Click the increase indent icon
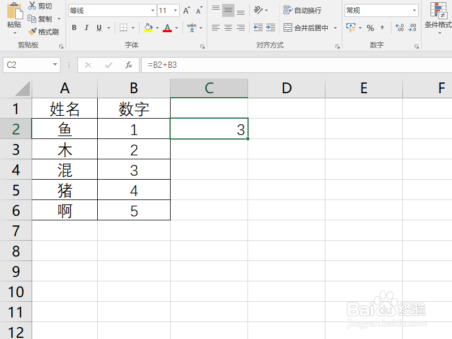The image size is (452, 339). [271, 28]
